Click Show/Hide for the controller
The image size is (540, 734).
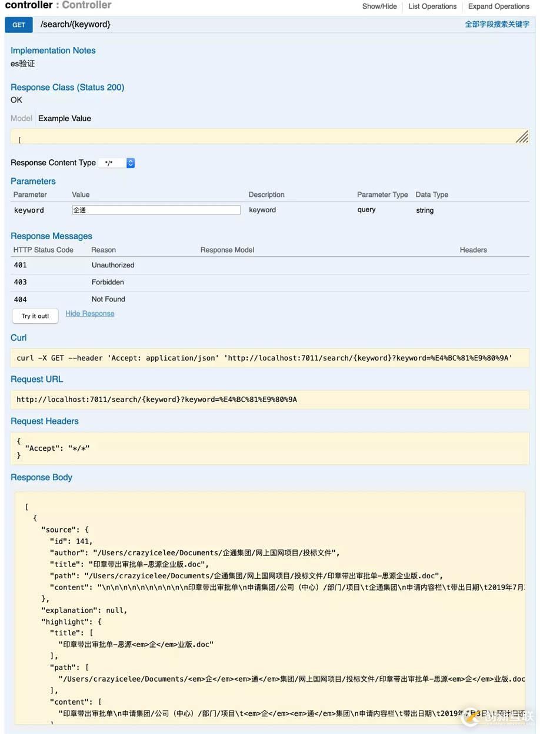[x=379, y=6]
